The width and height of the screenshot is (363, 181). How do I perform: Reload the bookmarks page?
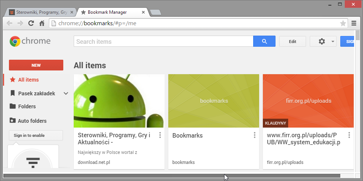tap(31, 23)
